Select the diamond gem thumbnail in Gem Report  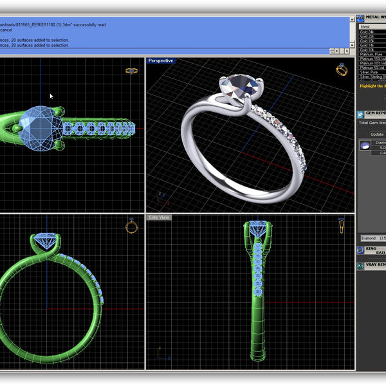pos(364,145)
